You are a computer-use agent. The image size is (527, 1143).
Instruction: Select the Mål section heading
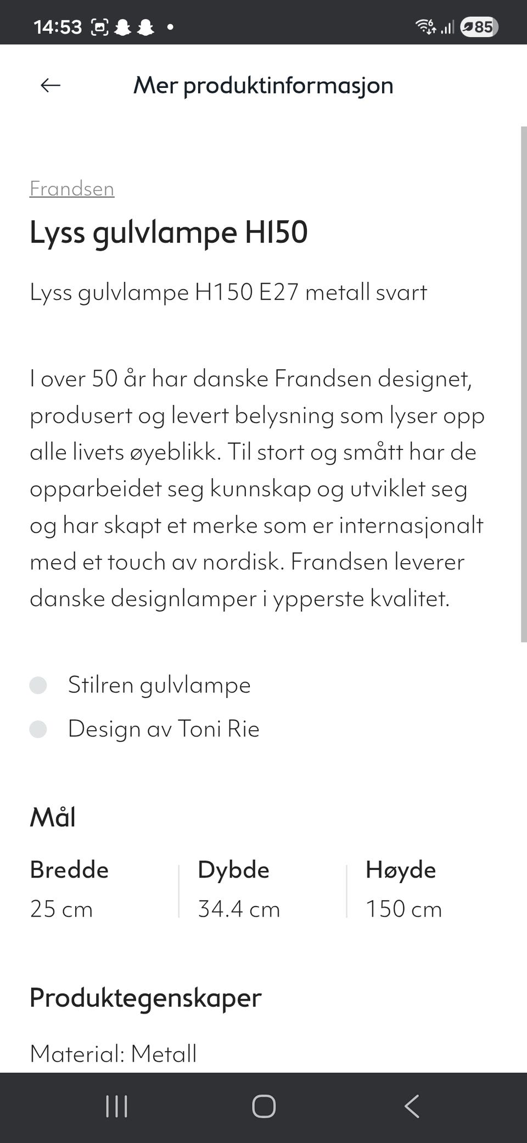point(53,817)
